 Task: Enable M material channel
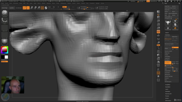(x=58, y=7)
